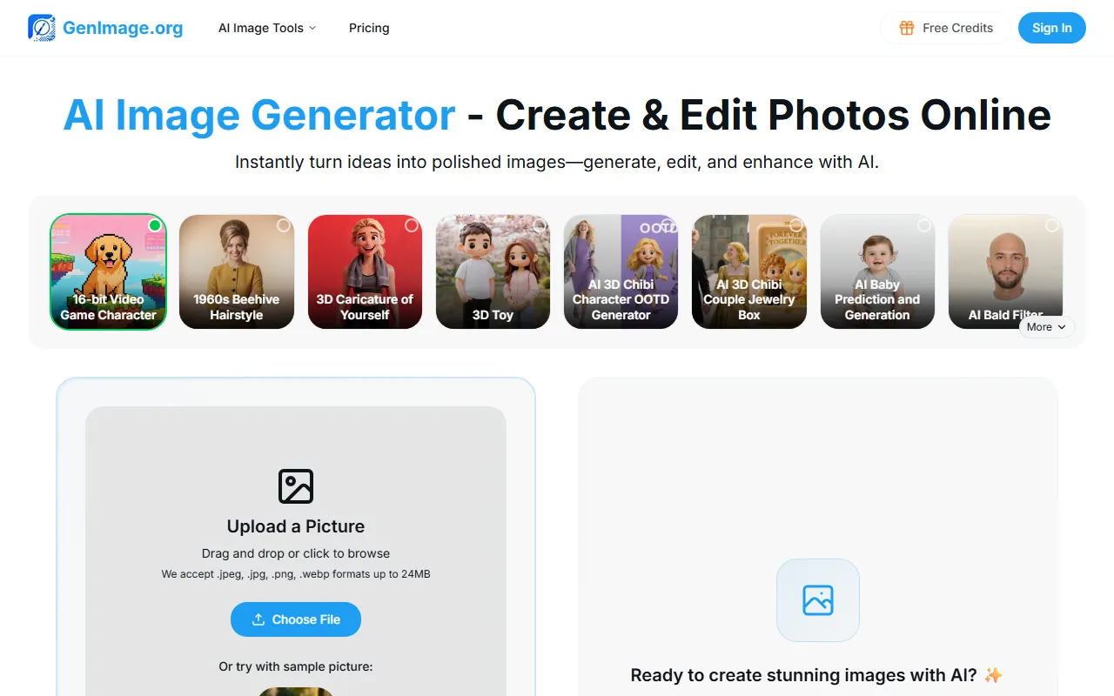The width and height of the screenshot is (1114, 696).
Task: Click the Choose File button
Action: (296, 619)
